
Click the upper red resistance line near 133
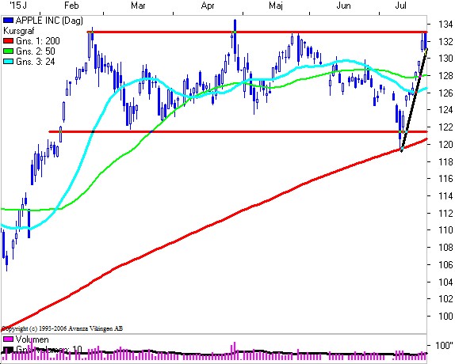click(x=257, y=32)
